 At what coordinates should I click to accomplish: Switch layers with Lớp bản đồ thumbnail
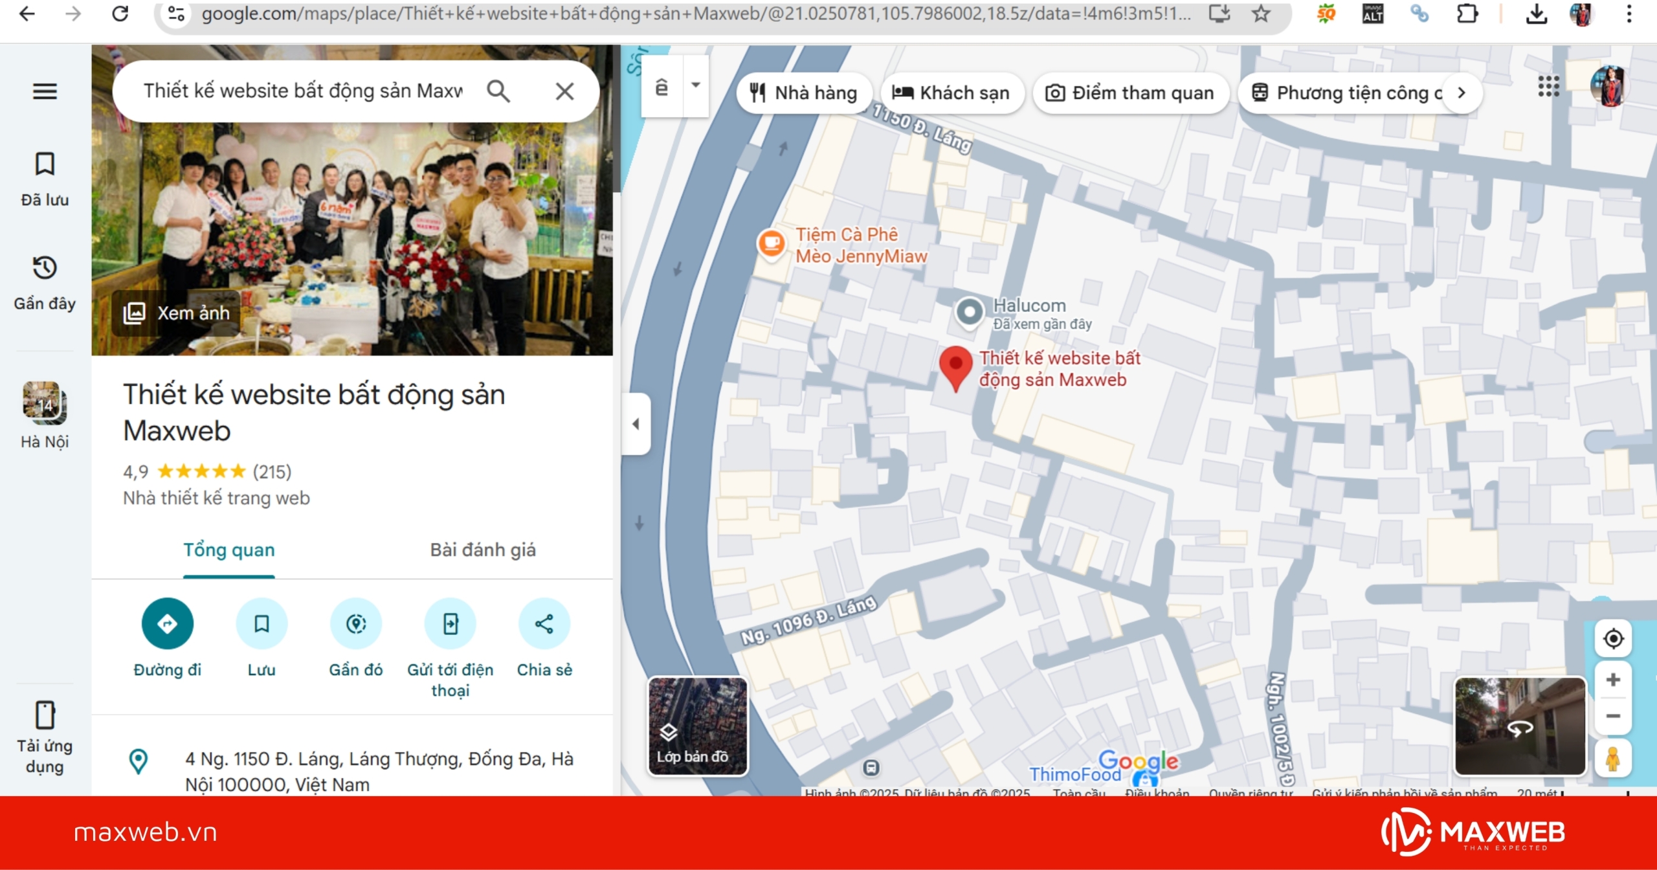(698, 726)
